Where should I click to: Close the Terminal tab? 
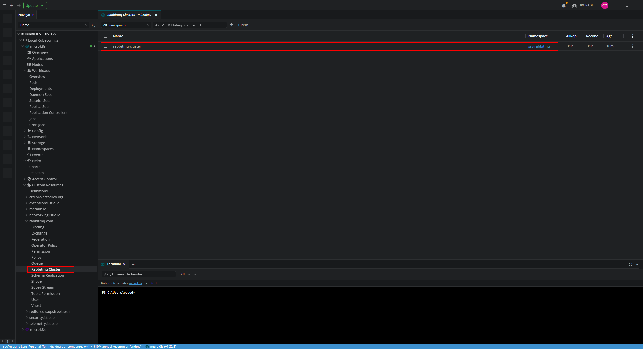[124, 264]
